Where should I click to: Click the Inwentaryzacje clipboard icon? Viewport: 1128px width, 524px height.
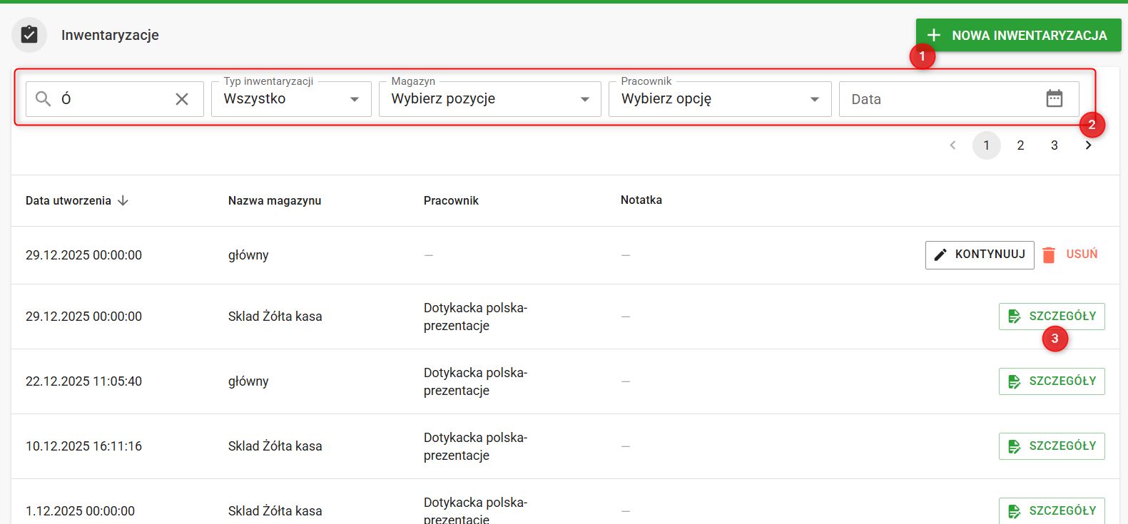point(29,35)
